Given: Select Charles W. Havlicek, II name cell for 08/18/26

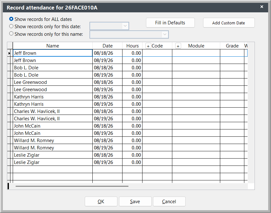Looking at the screenshot, I should click(x=53, y=111).
